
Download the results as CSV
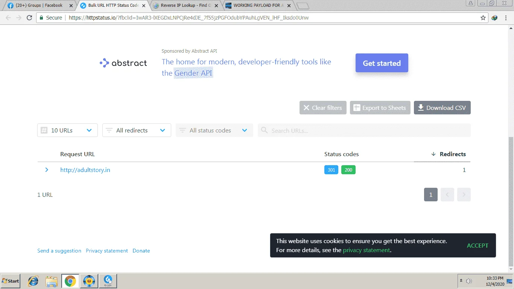click(x=442, y=108)
